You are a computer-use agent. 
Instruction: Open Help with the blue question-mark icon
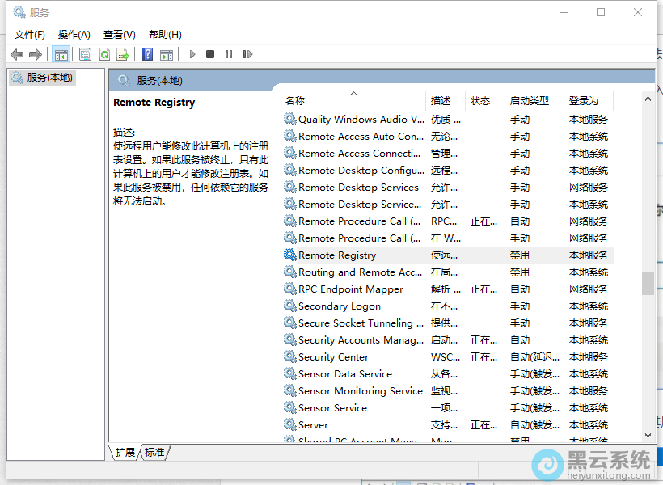point(147,54)
